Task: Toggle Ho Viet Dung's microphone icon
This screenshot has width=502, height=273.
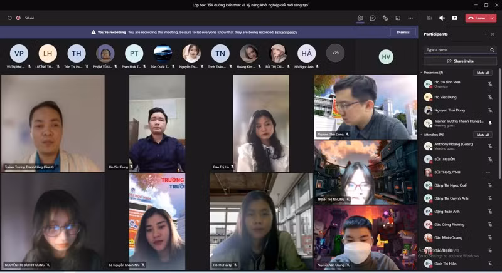Action: [x=490, y=97]
